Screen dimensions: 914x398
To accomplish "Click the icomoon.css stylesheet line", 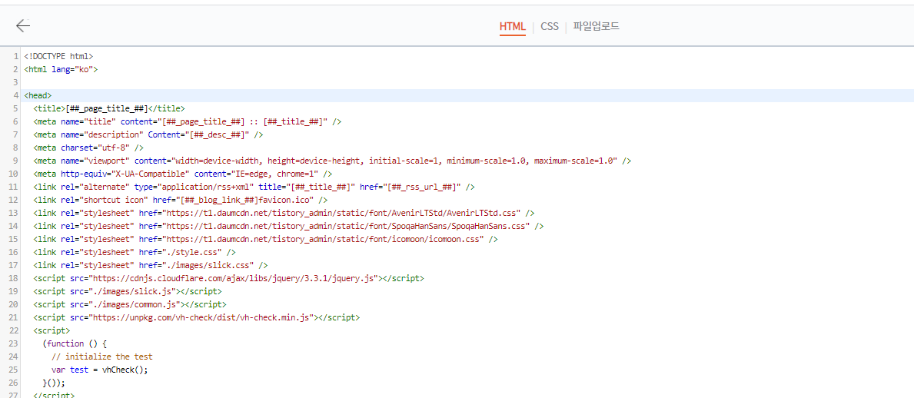I will (265, 240).
